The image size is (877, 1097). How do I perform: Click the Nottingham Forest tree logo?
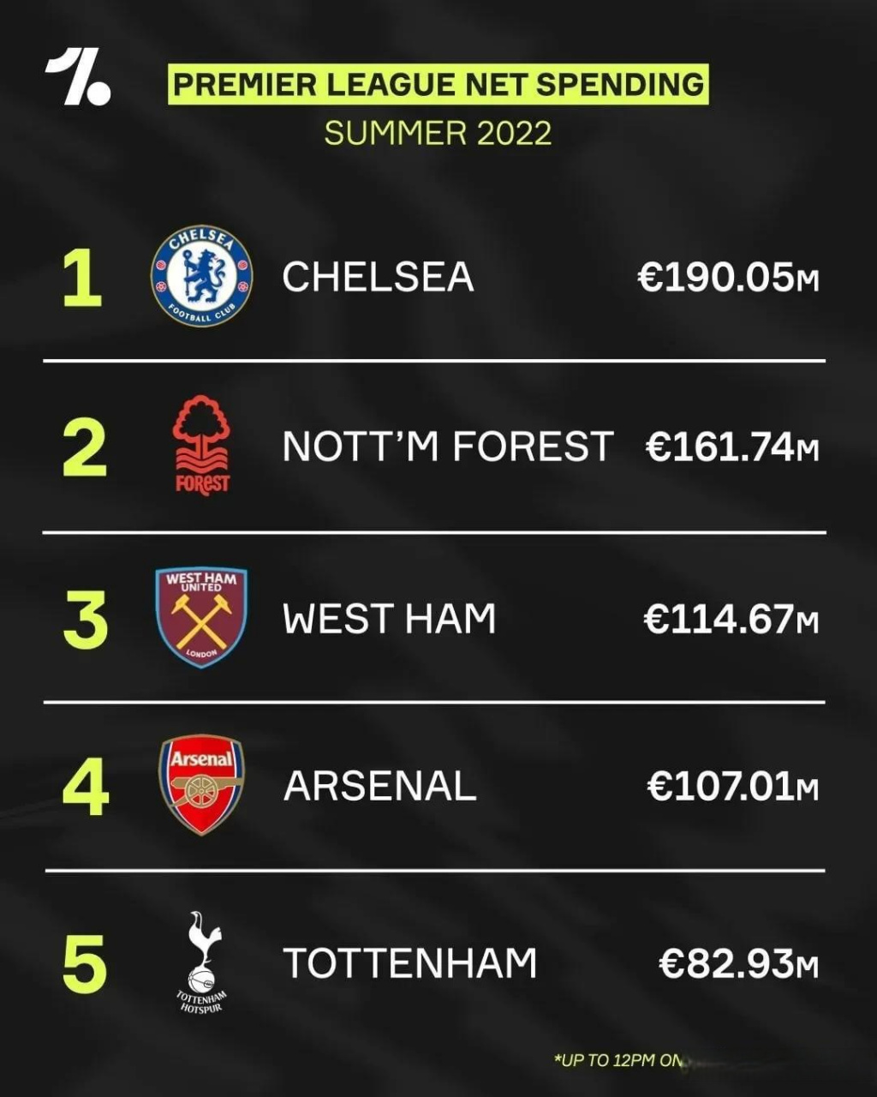202,445
